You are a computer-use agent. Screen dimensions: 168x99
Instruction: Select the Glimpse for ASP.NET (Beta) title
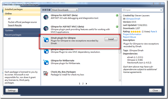(x=64, y=15)
